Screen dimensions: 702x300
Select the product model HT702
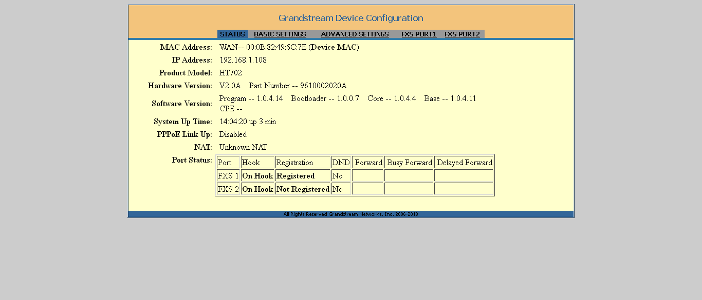pyautogui.click(x=231, y=73)
